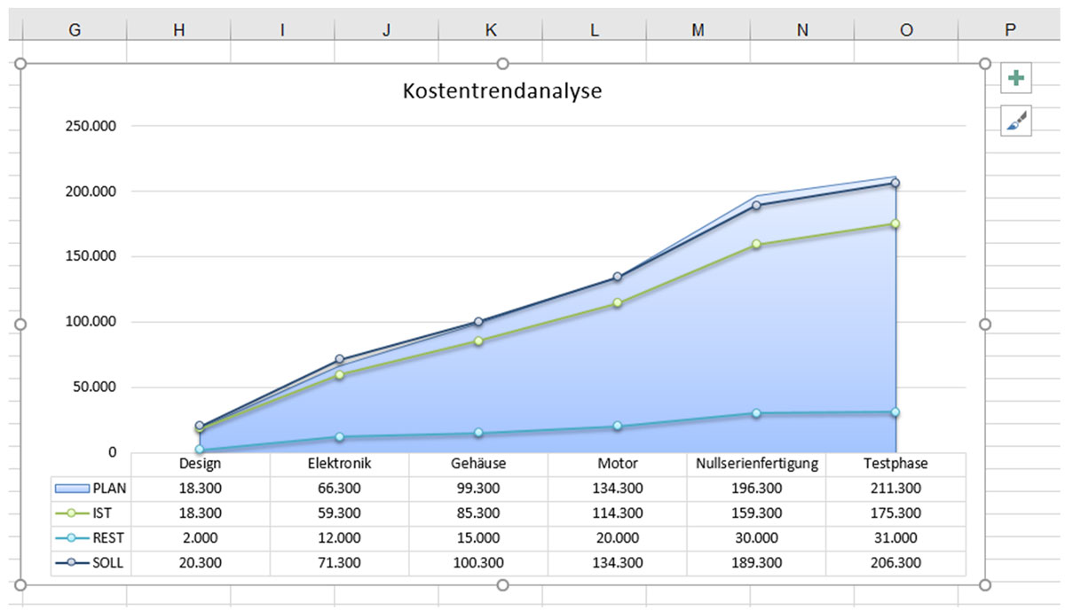The height and width of the screenshot is (611, 1065).
Task: Select the IST data marker above Motor
Action: (615, 303)
